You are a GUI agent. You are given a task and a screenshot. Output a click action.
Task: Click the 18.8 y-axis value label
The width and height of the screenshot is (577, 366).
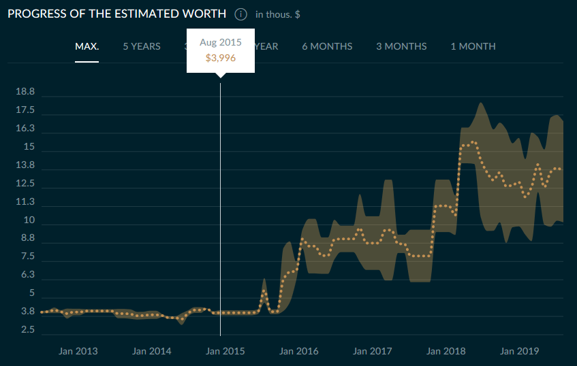coord(25,92)
